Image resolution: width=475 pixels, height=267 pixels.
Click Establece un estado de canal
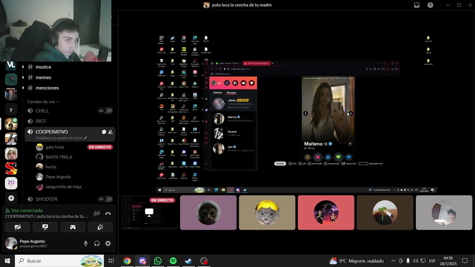[61, 138]
